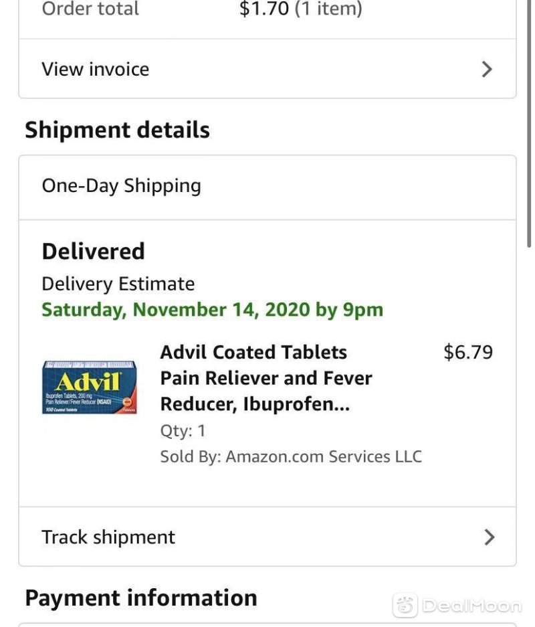The width and height of the screenshot is (535, 627).
Task: Tap the chevron next to View invoice
Action: (487, 69)
